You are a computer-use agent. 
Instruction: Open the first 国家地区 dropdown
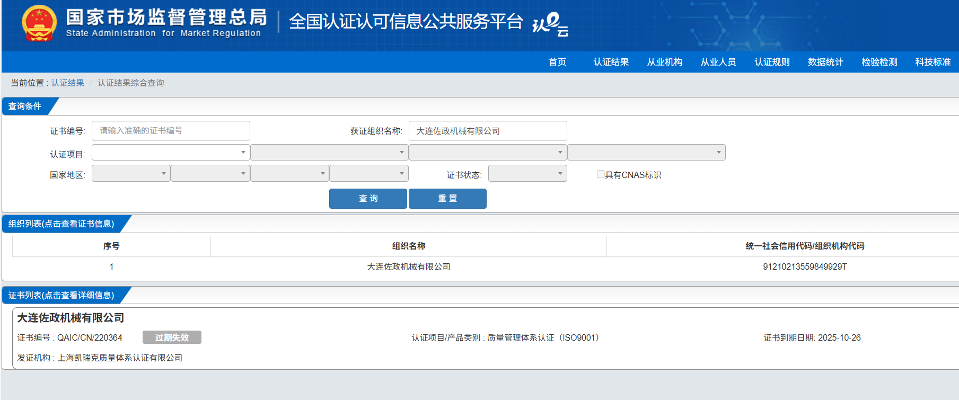[x=131, y=174]
